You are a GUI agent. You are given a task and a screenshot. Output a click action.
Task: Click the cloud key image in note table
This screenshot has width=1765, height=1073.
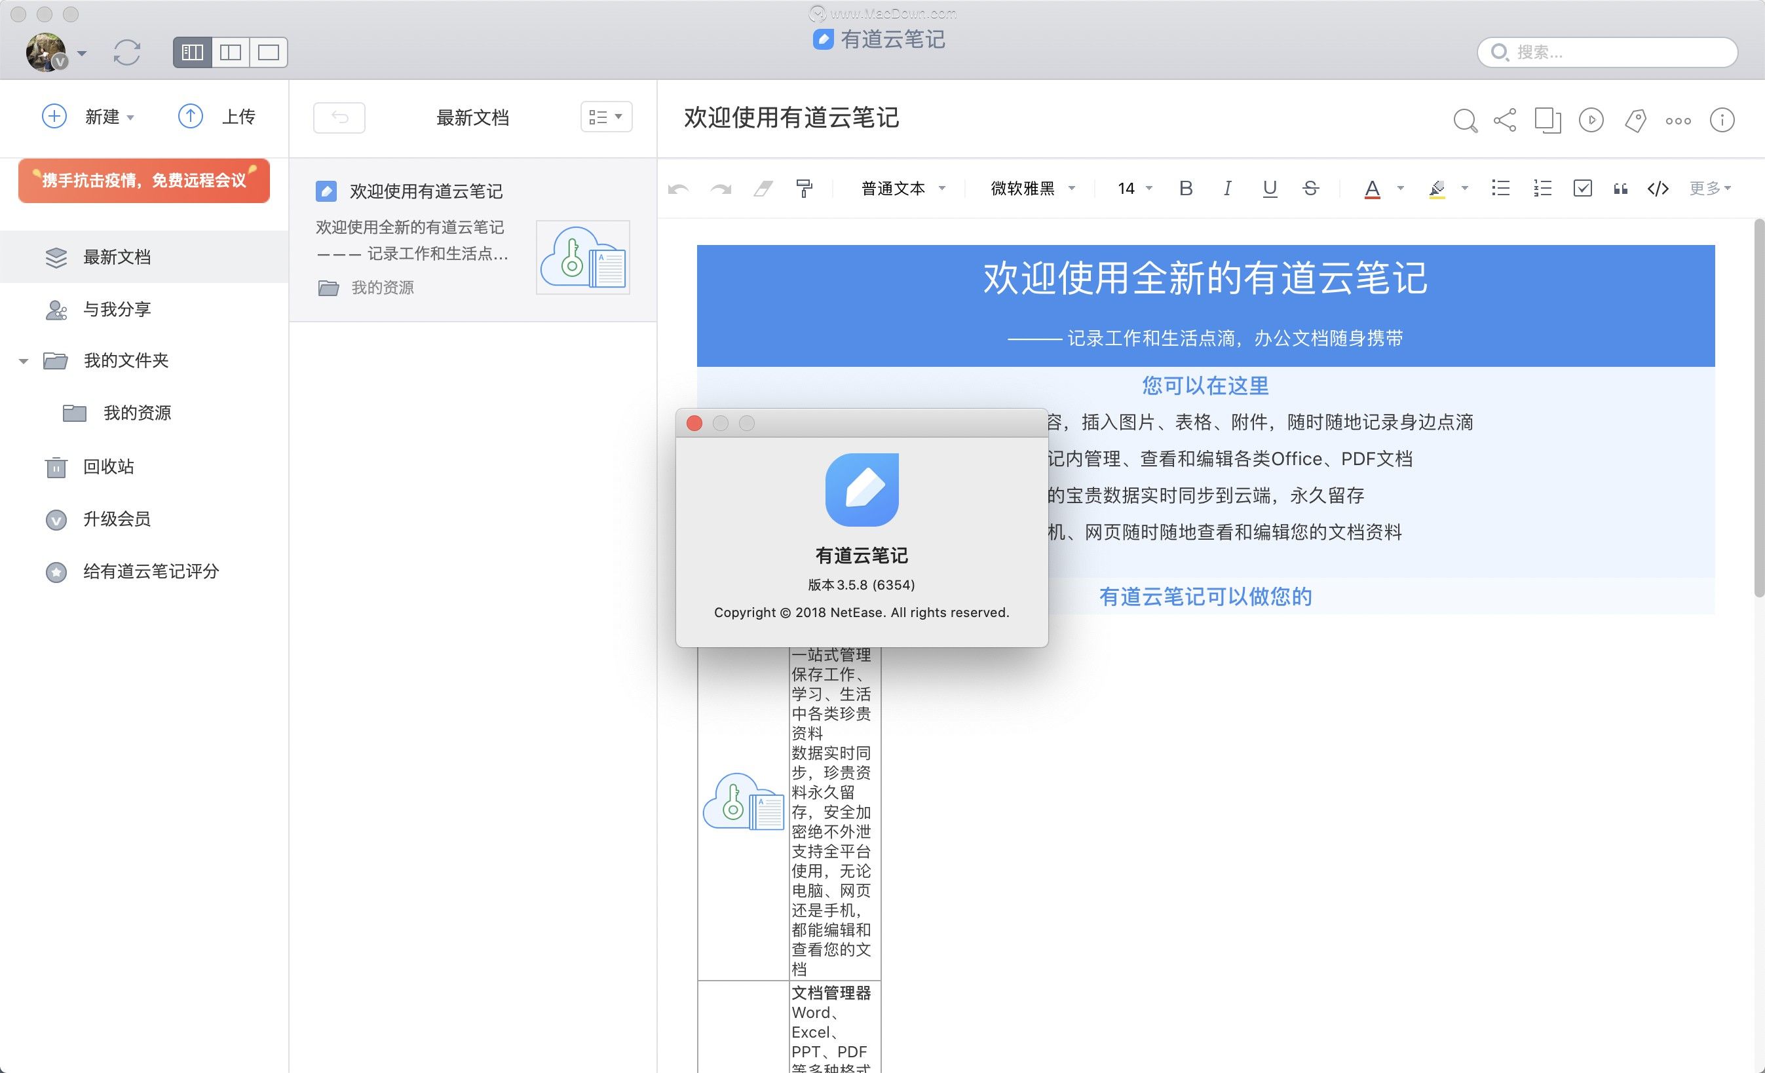pos(744,802)
